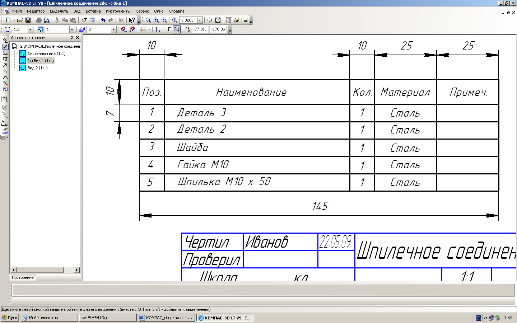Select the Angular dimension tool icon

point(4,123)
